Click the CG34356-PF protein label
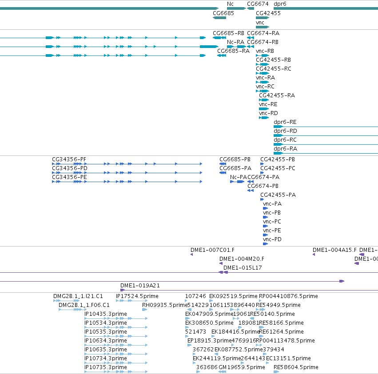The height and width of the screenshot is (374, 378). 69,159
